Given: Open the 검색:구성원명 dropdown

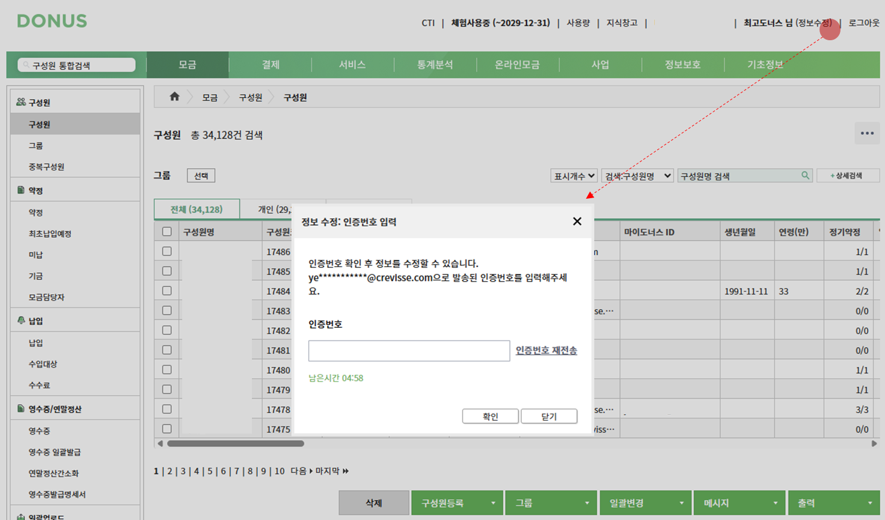Looking at the screenshot, I should (637, 175).
